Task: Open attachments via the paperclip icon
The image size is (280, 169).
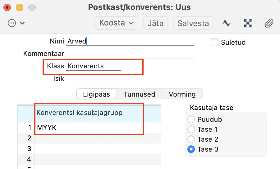Action: pos(269,23)
